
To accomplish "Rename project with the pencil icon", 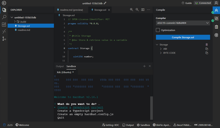I will point(105,3).
